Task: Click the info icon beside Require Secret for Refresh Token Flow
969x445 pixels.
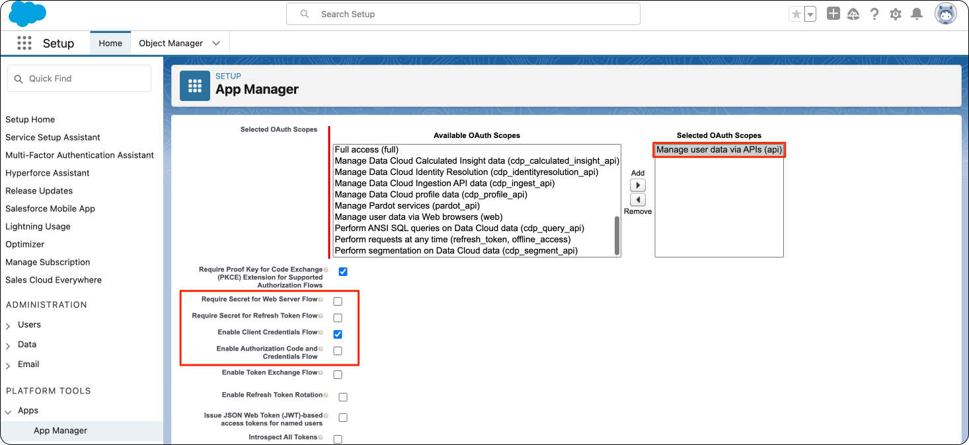Action: [321, 316]
